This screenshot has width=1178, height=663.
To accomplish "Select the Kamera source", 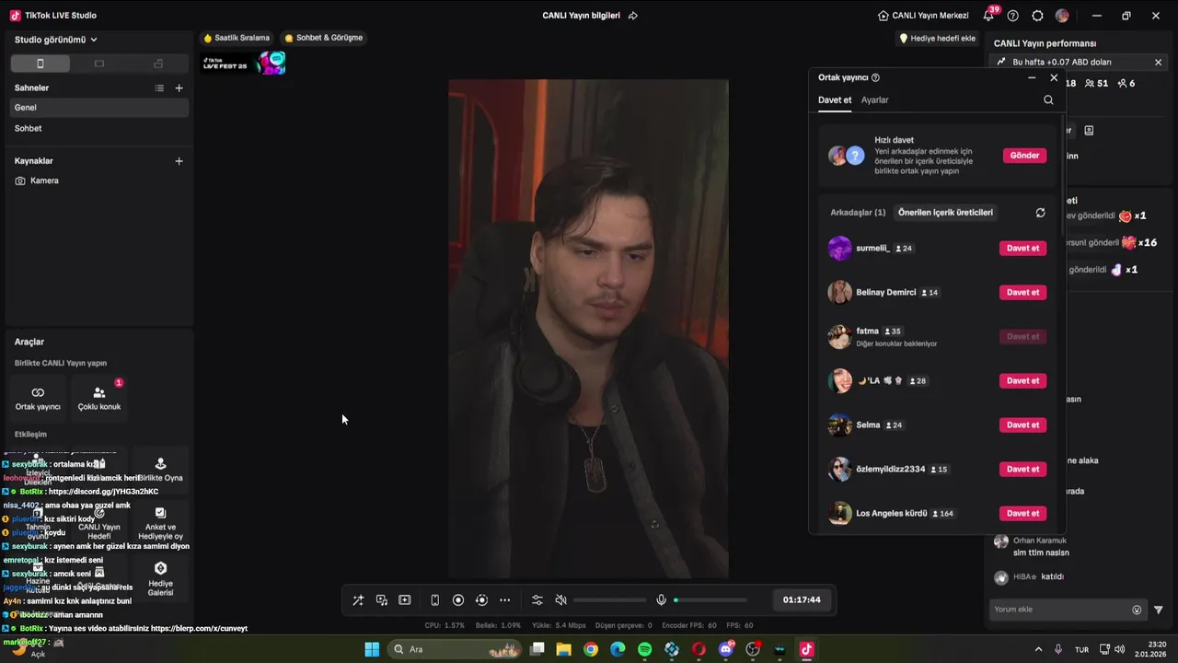I will point(98,180).
